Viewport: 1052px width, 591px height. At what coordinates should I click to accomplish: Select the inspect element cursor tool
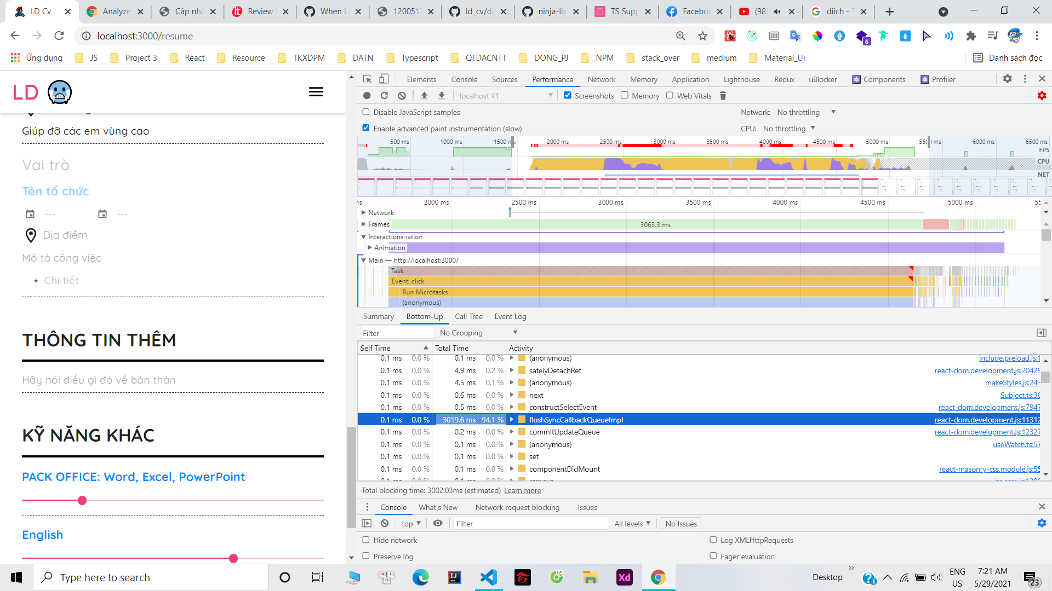pyautogui.click(x=367, y=79)
